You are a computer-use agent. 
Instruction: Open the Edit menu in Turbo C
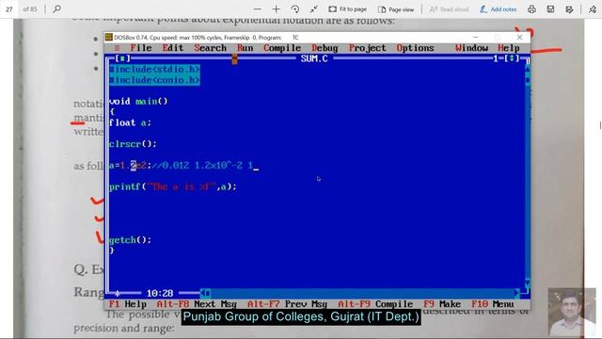[x=172, y=48]
